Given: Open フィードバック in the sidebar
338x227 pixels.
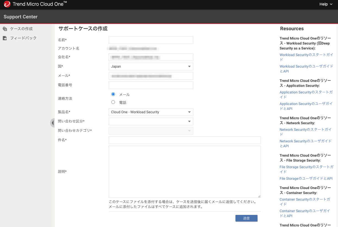Looking at the screenshot, I should click(x=23, y=38).
